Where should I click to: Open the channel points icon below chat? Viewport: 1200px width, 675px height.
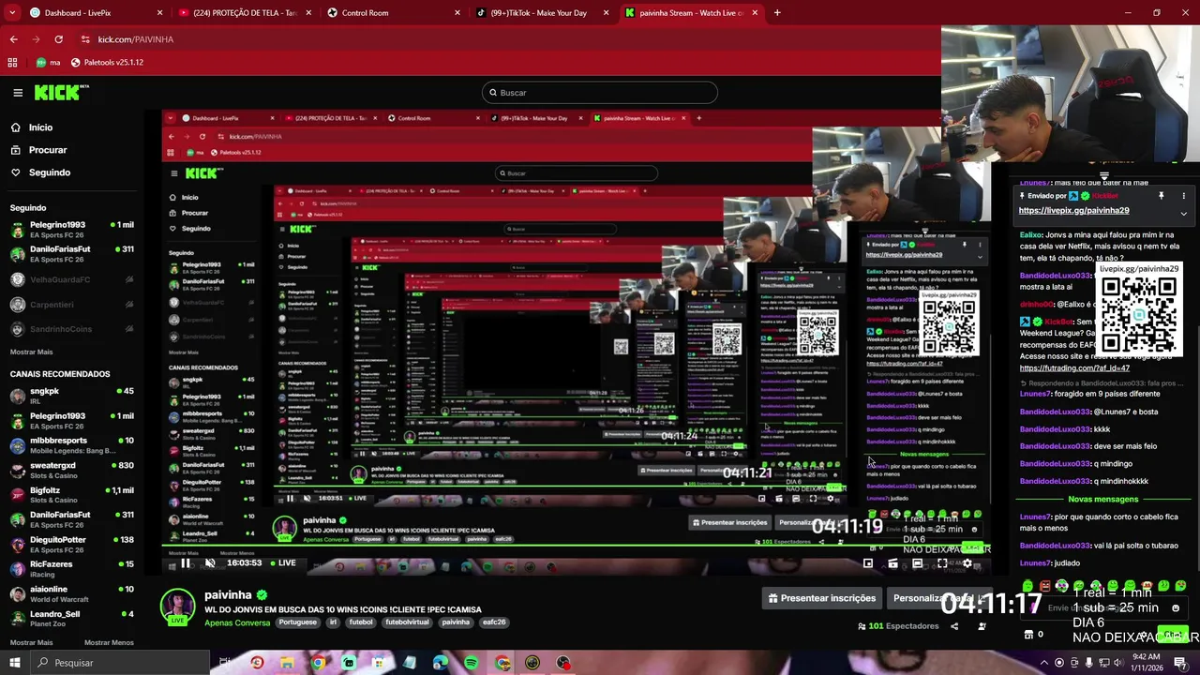tap(1028, 635)
